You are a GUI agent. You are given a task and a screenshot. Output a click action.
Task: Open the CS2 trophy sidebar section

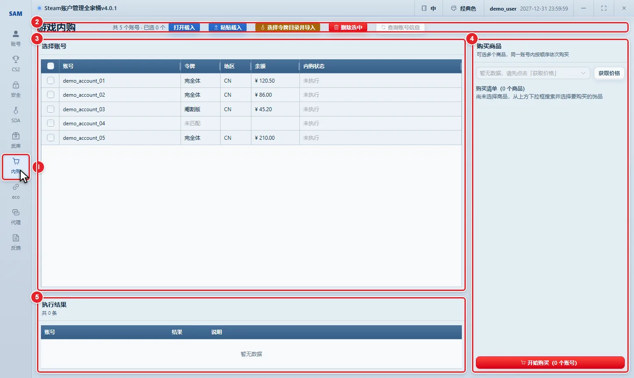(16, 64)
